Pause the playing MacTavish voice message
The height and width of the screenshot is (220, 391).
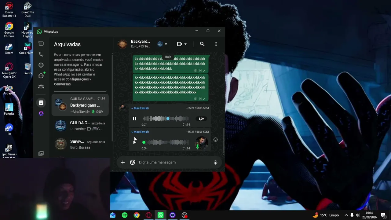[x=134, y=119]
